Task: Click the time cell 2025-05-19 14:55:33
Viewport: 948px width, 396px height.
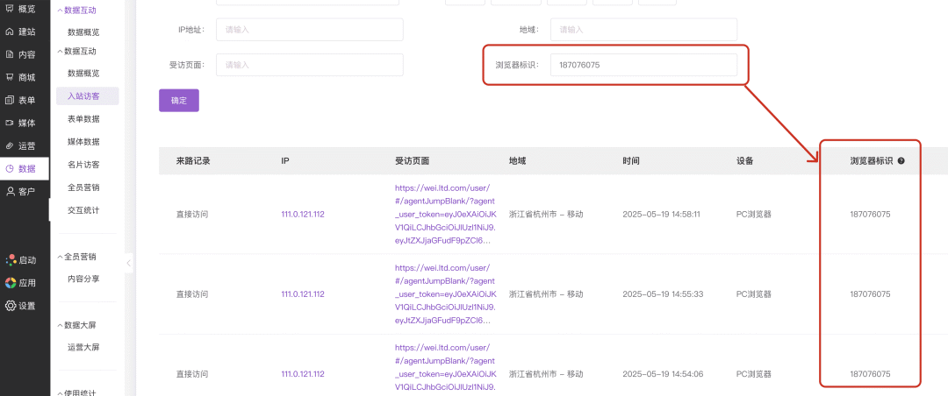Action: (x=663, y=294)
